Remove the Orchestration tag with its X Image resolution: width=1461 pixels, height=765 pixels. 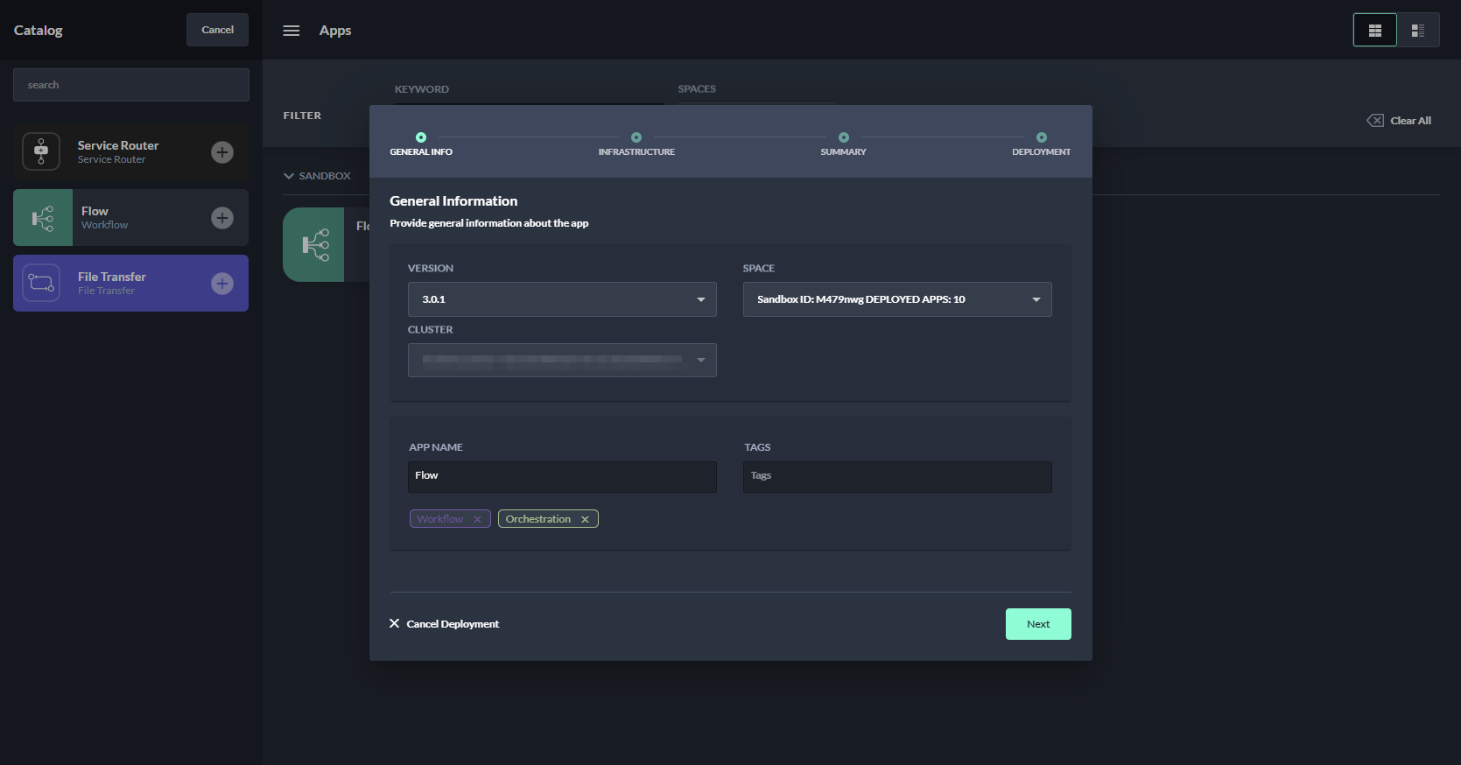tap(585, 520)
